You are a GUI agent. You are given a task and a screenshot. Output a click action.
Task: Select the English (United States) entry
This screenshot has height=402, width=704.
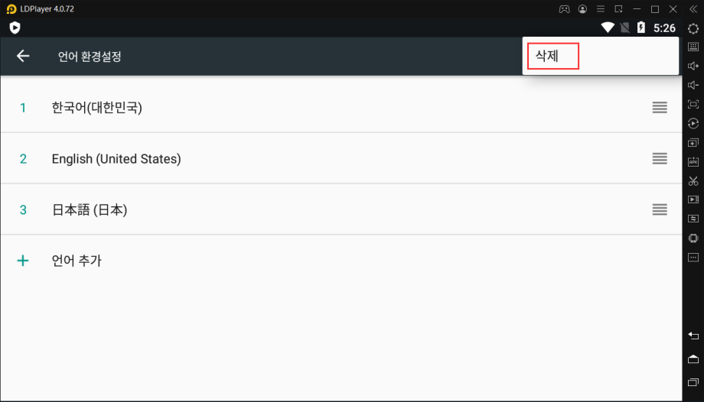click(341, 158)
